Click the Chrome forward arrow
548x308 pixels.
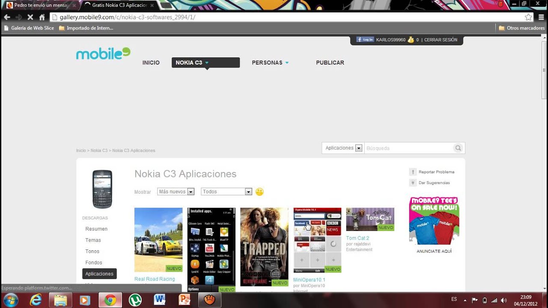[x=18, y=17]
